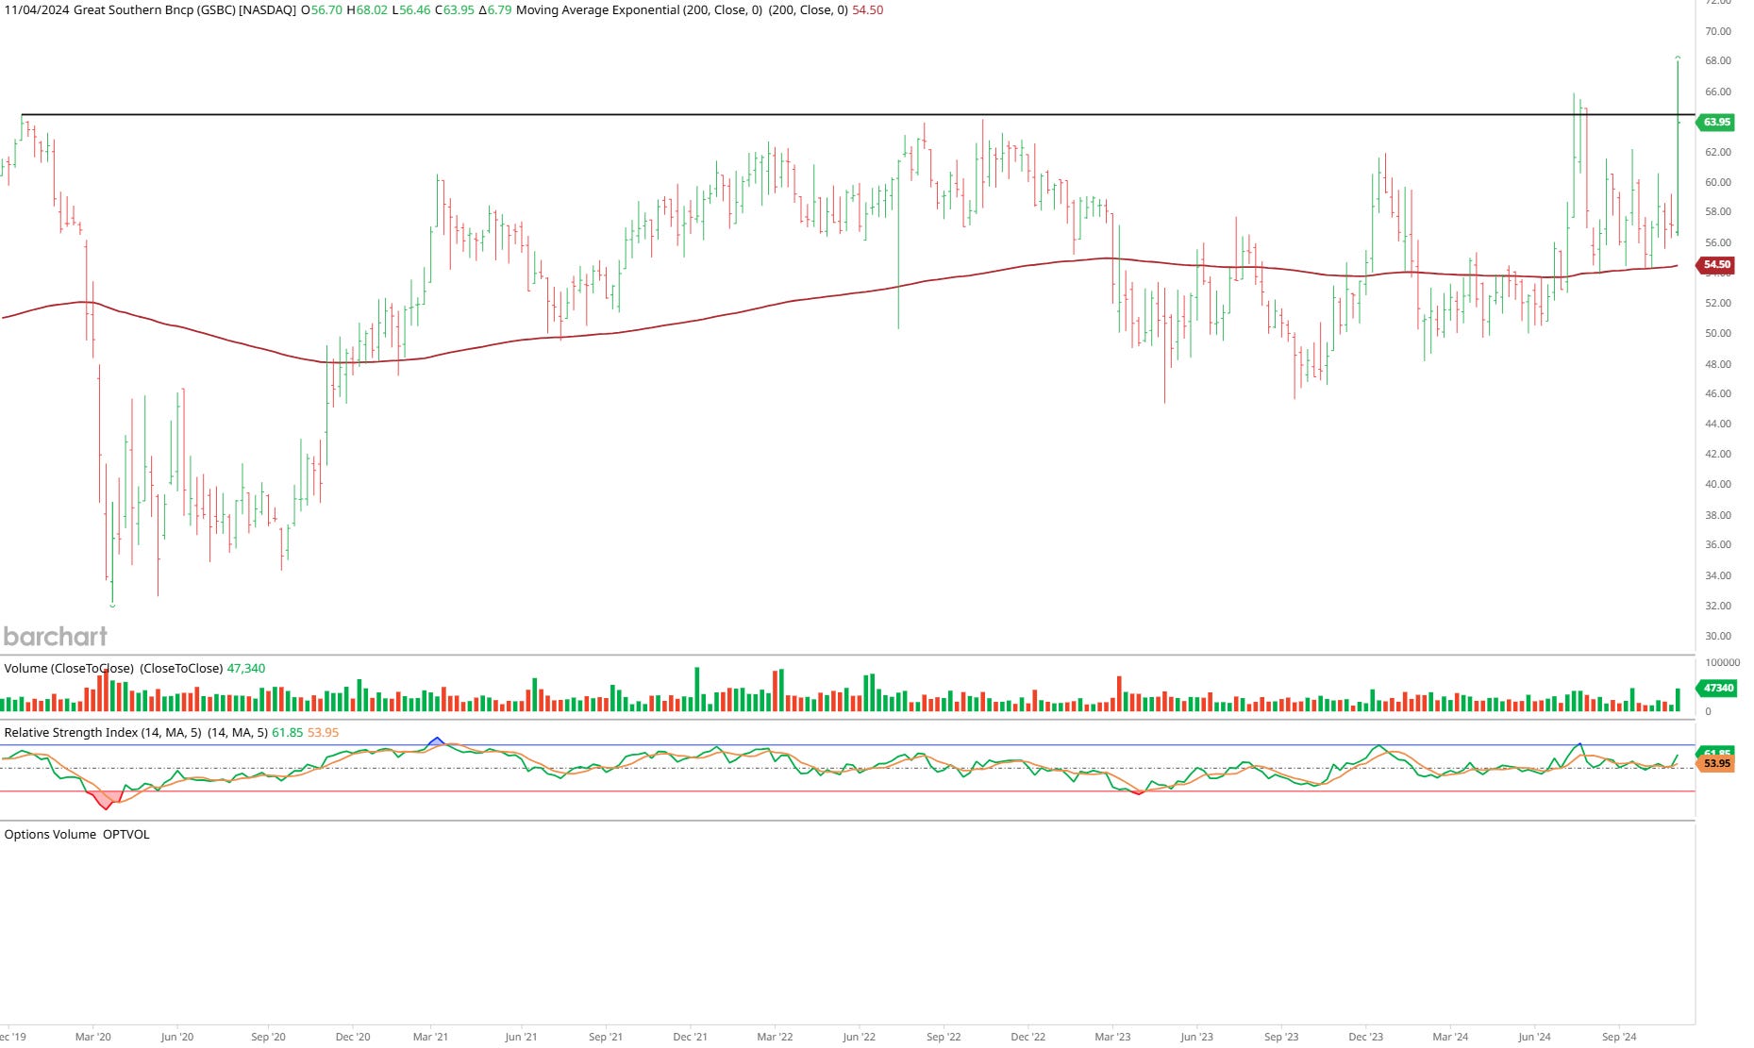
Task: Click the 100000 volume axis label
Action: (1722, 662)
